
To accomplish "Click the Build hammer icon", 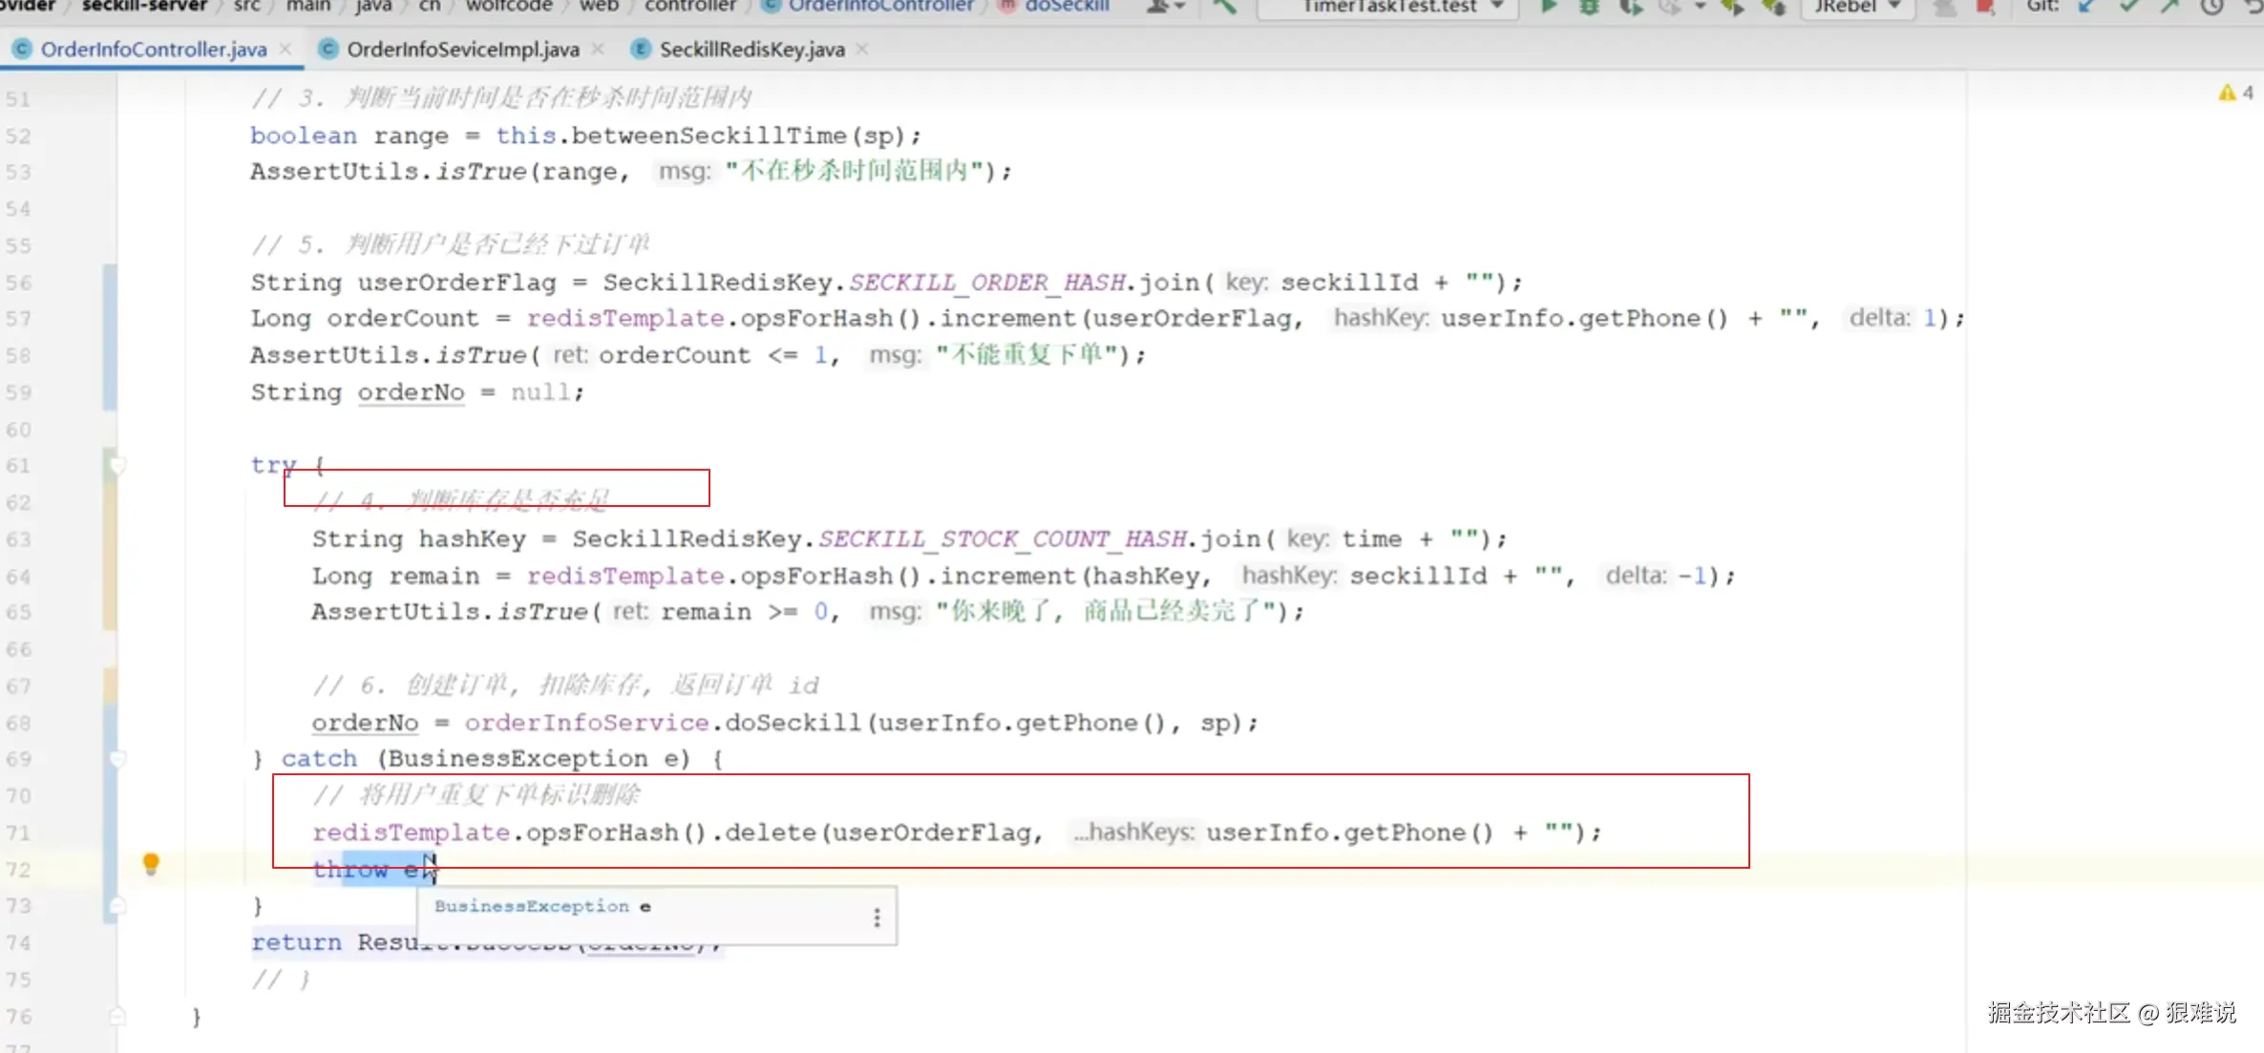I will [x=1225, y=7].
